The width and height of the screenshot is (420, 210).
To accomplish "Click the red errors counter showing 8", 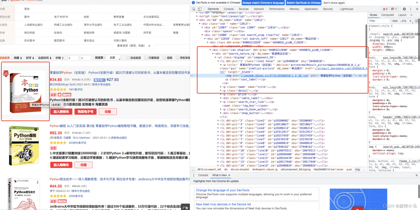I will (x=385, y=9).
